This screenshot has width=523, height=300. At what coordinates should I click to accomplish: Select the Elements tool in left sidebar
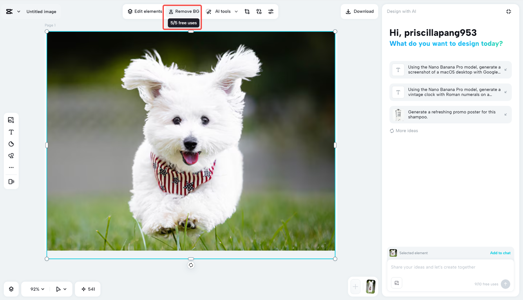pyautogui.click(x=11, y=156)
